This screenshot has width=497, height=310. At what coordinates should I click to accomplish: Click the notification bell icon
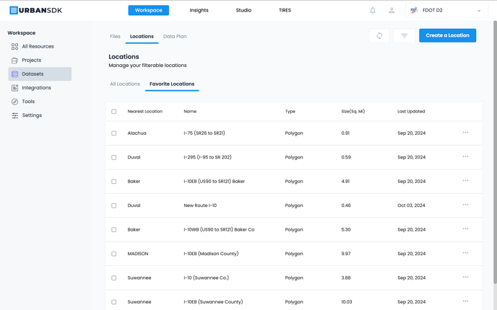click(x=373, y=11)
